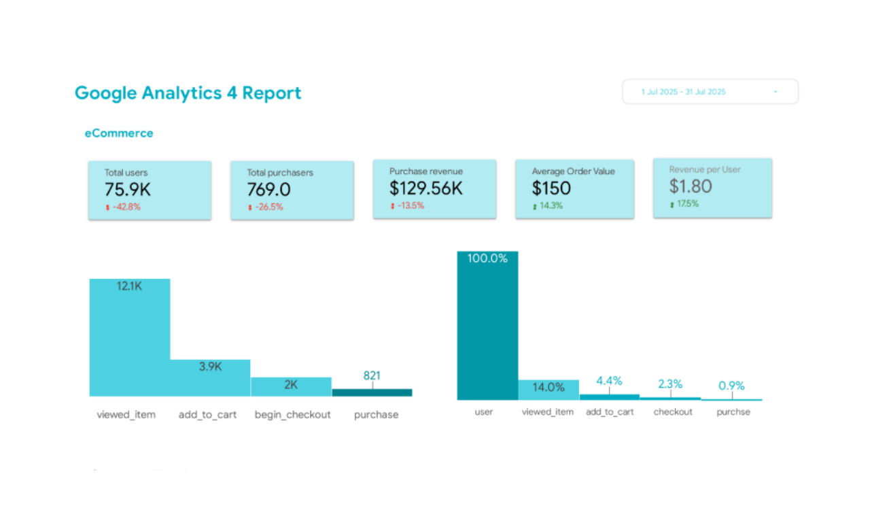Click the green up-arrow under Average Order Value
This screenshot has width=870, height=523.
click(535, 206)
